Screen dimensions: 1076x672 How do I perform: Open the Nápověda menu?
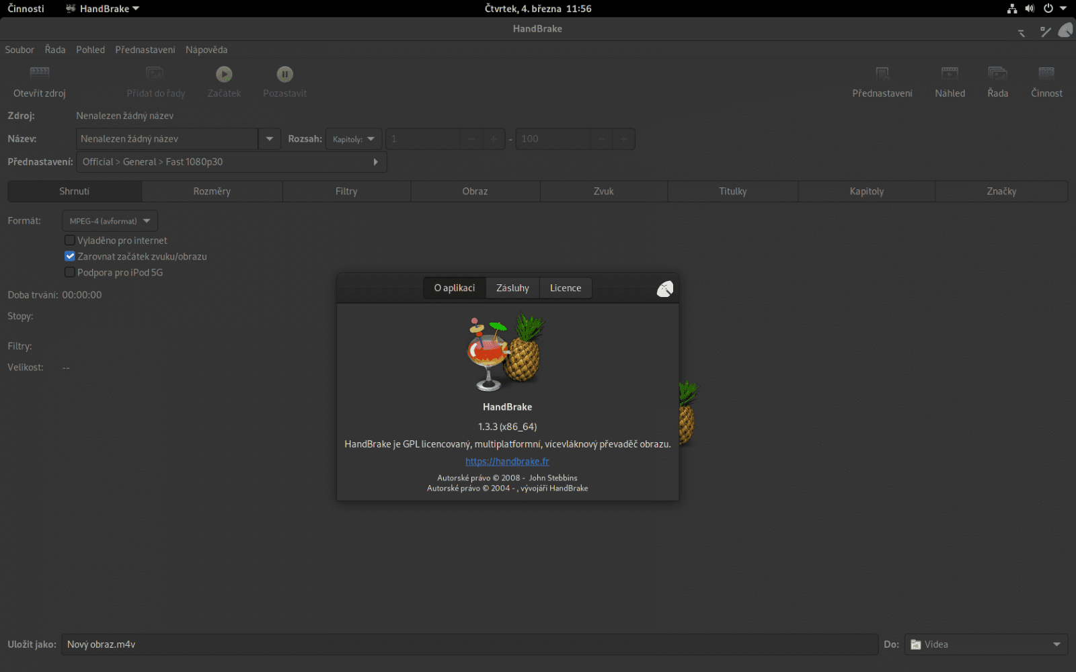(x=206, y=50)
